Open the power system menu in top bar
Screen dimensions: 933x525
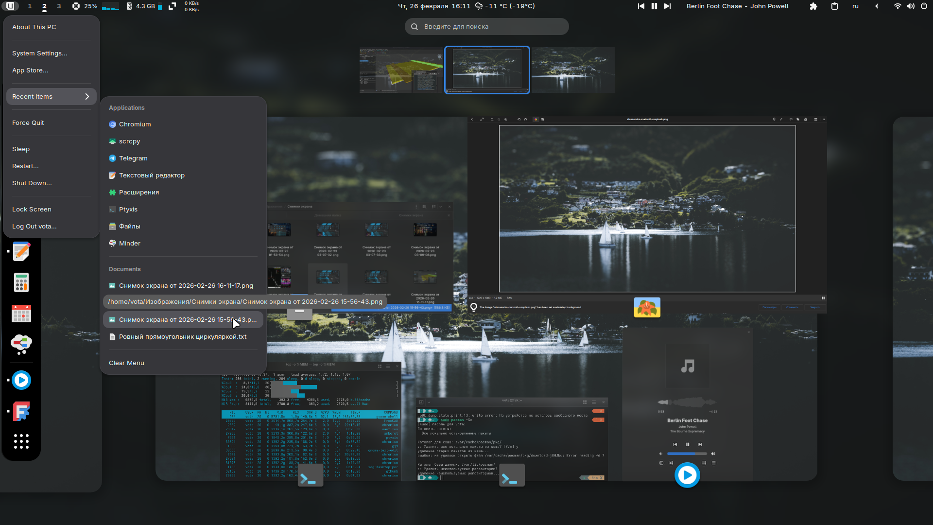point(924,6)
